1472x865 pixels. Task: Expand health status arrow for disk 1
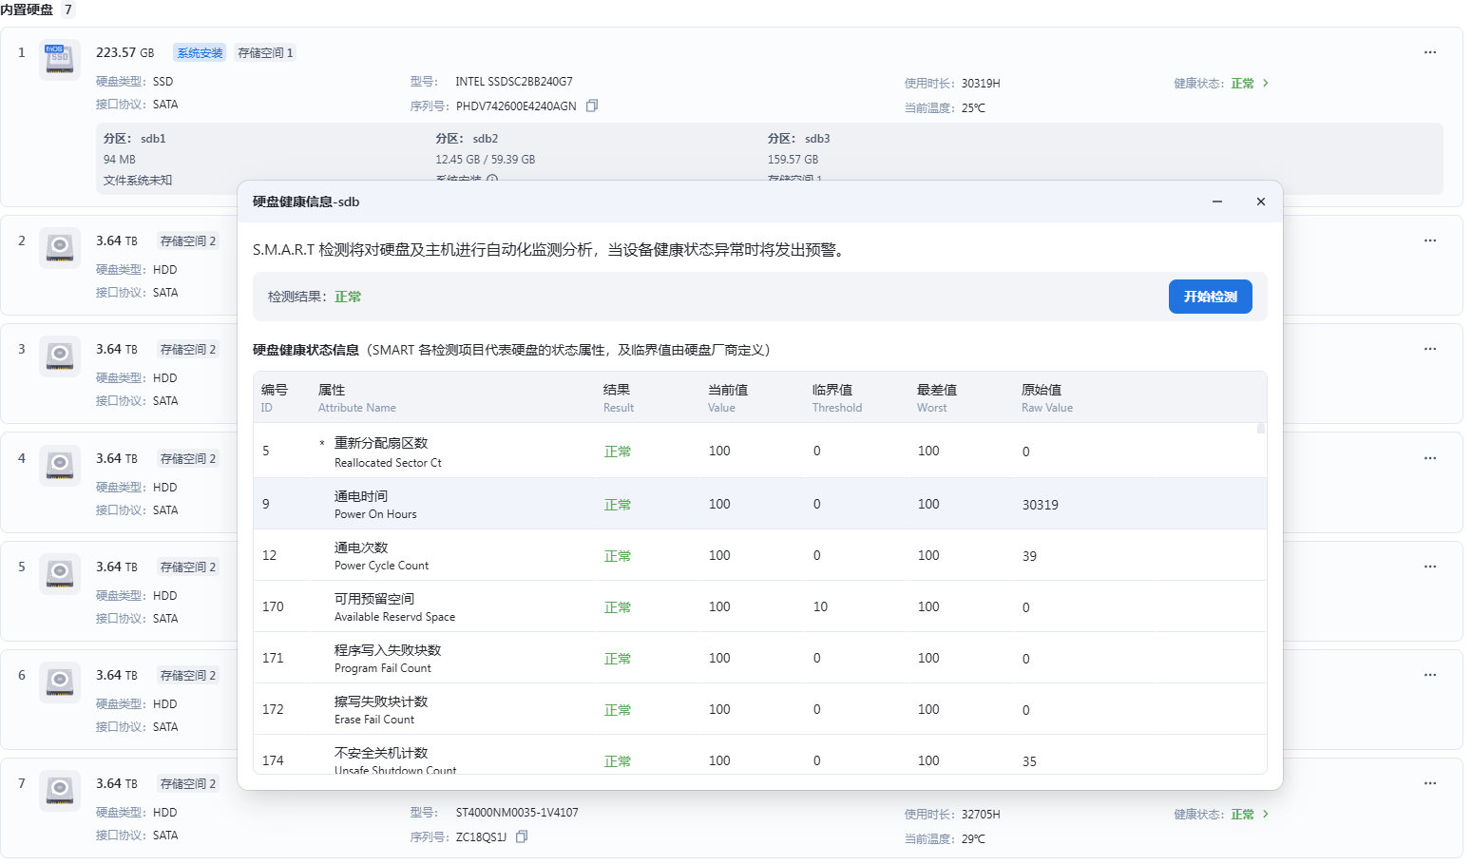(1266, 83)
